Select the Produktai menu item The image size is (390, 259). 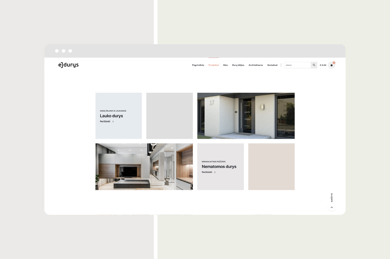click(214, 65)
